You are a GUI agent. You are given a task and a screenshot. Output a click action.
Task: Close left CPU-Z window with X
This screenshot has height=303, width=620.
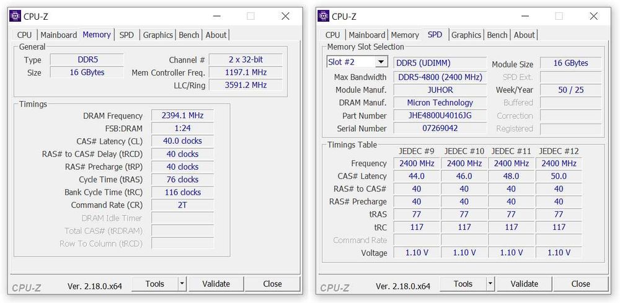pos(285,16)
